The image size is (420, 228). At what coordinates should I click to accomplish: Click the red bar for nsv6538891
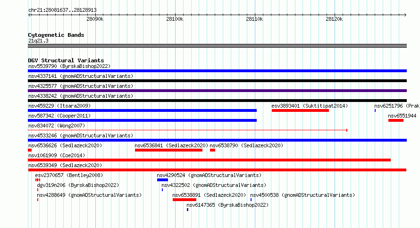(185, 200)
